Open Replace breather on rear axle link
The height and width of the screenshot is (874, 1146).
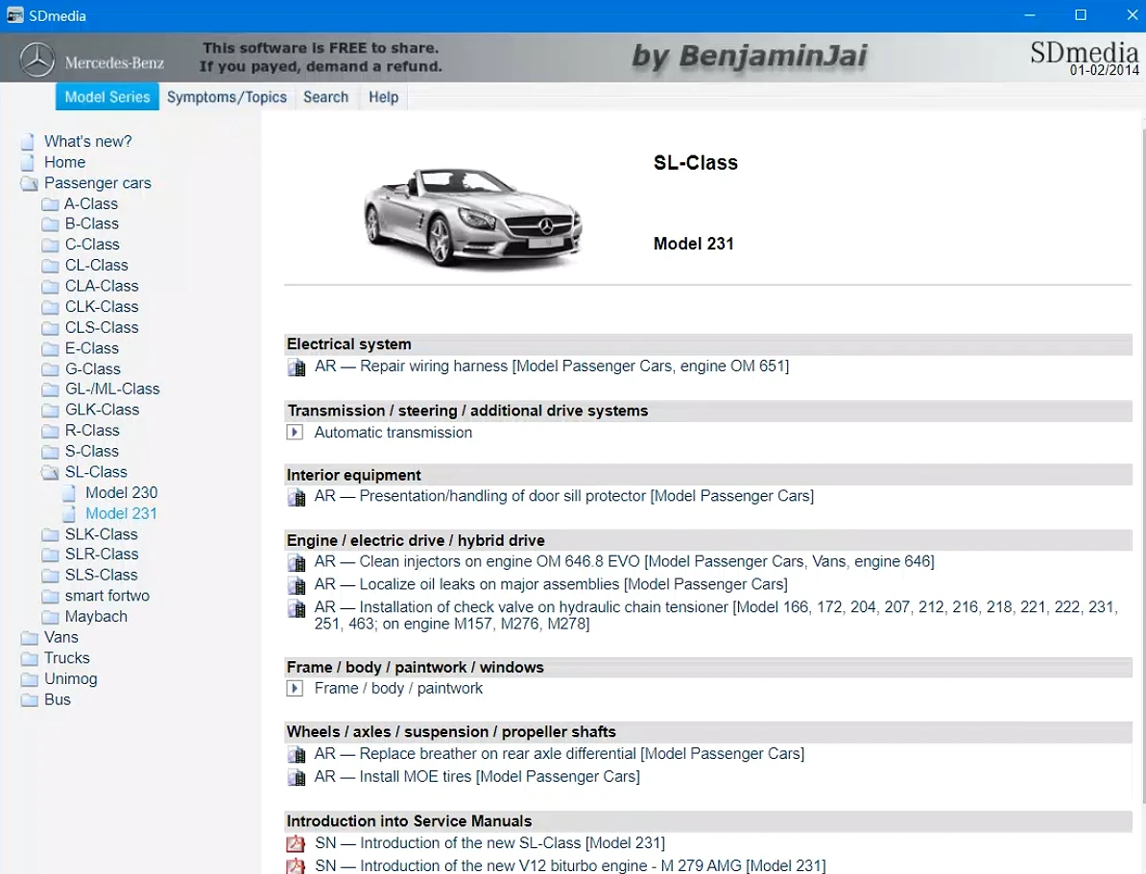tap(560, 754)
